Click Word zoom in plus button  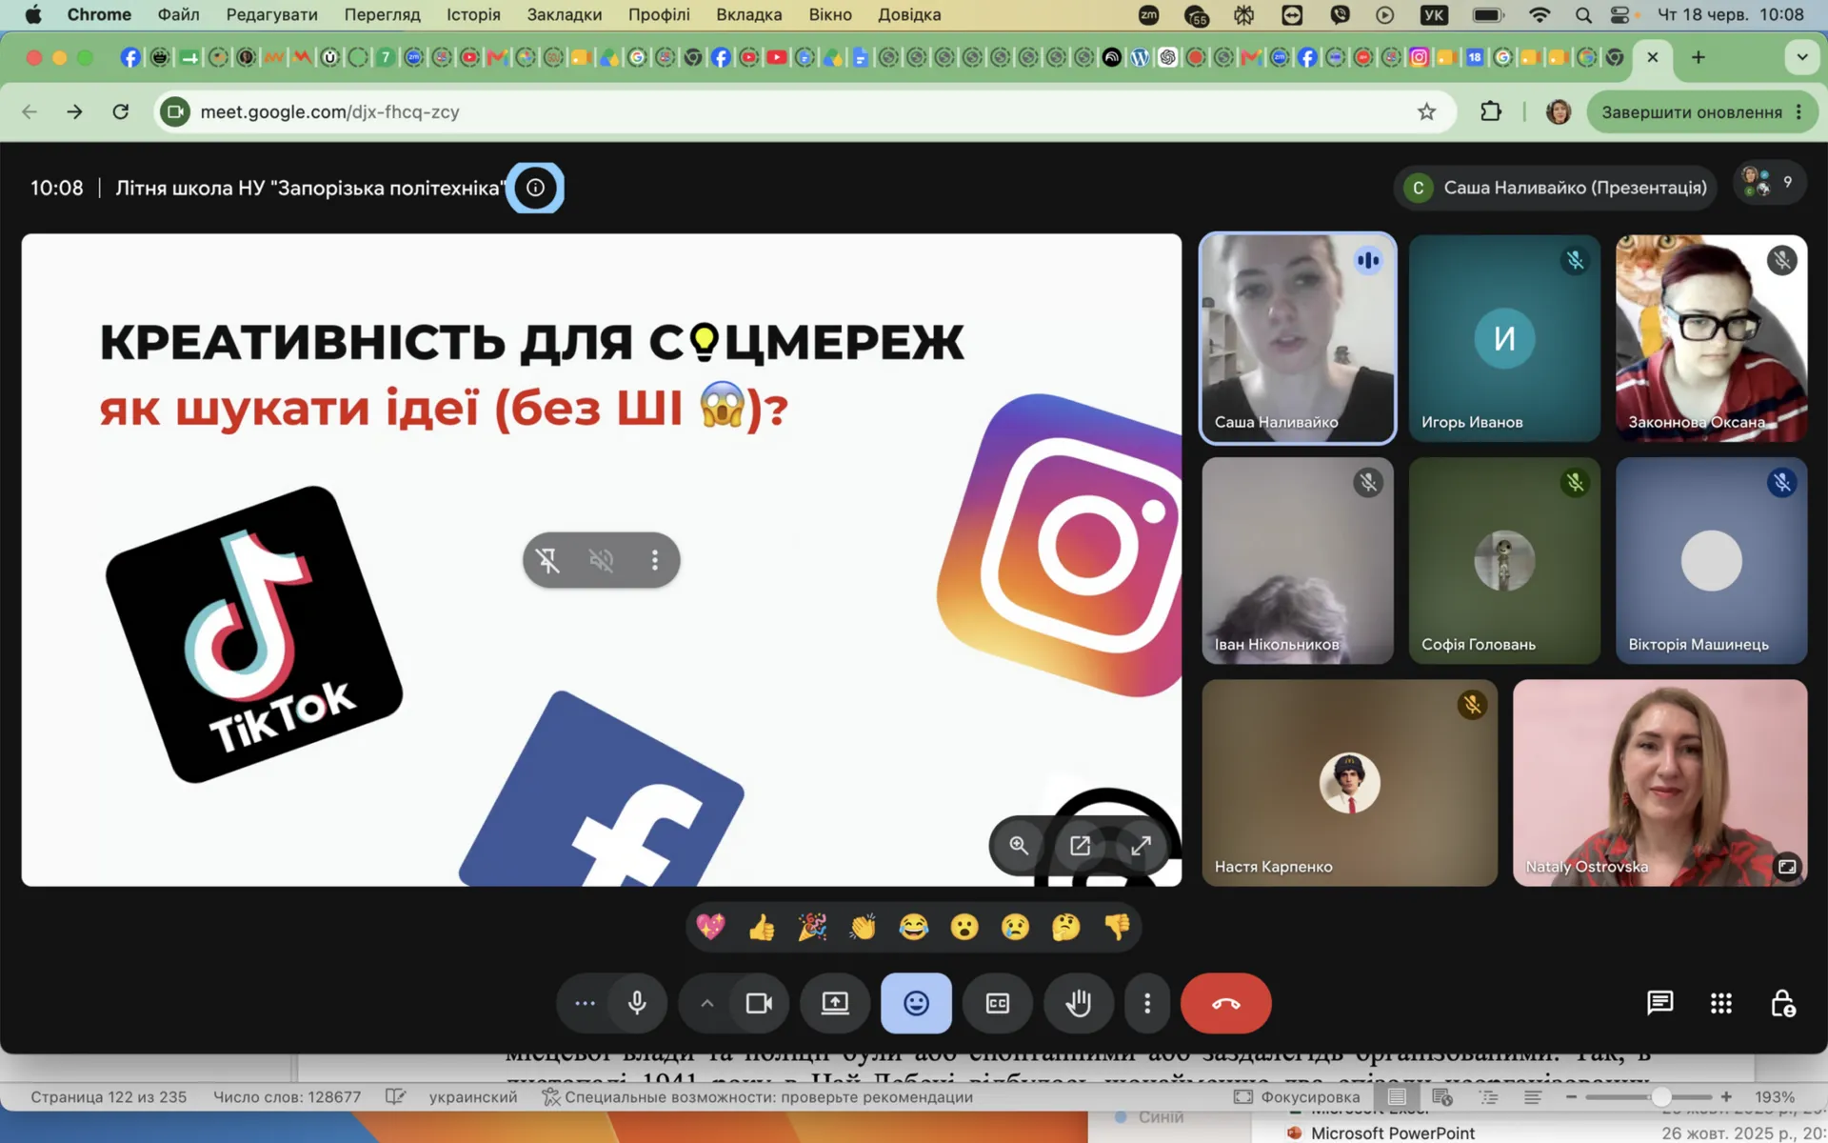tap(1726, 1097)
